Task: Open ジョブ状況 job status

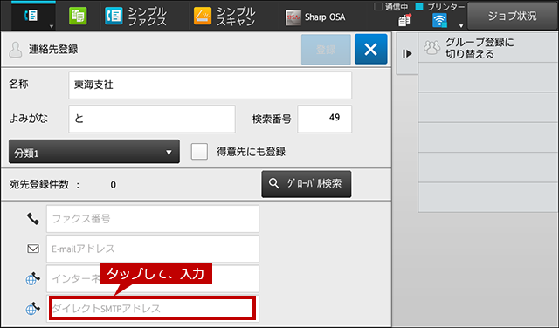Action: [x=513, y=16]
